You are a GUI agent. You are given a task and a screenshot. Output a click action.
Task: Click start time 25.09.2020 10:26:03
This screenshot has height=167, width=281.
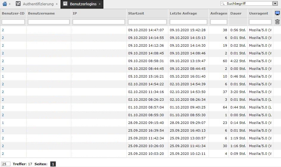click(x=146, y=146)
